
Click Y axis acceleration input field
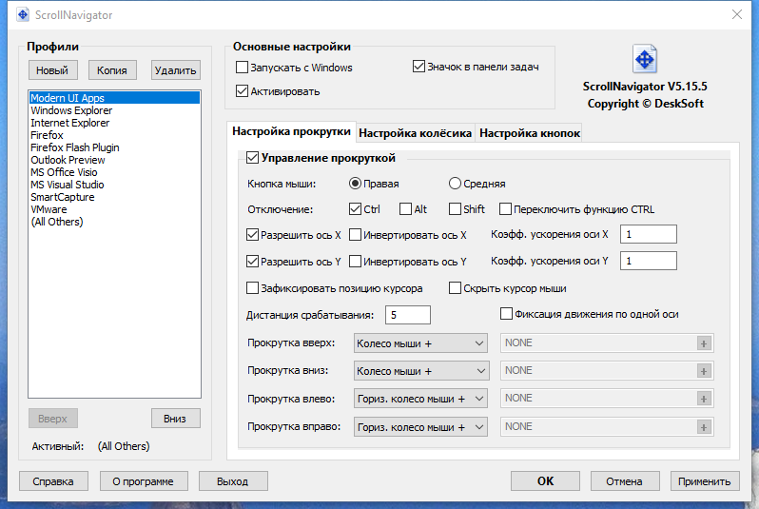649,261
